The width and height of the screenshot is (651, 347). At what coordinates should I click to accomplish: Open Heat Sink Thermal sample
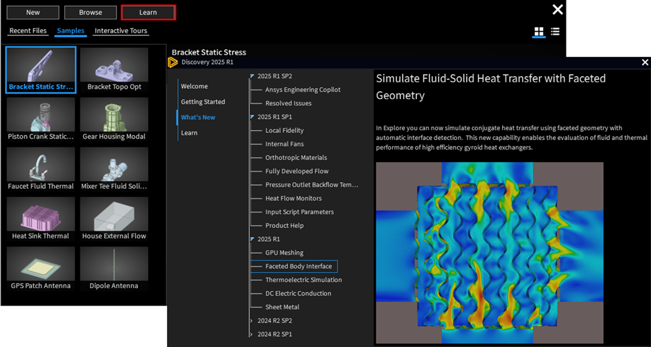[x=41, y=219]
